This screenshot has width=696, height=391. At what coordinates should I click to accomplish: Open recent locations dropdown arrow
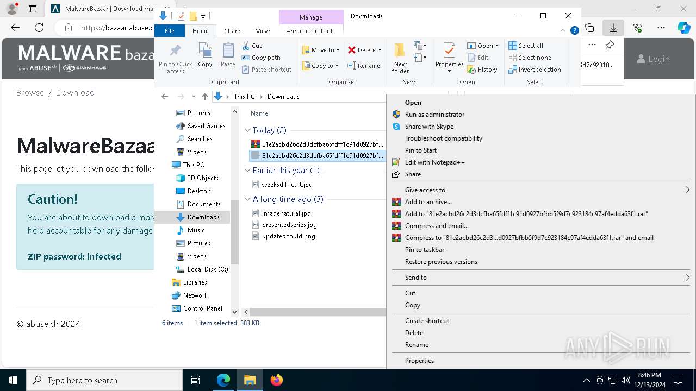(194, 97)
